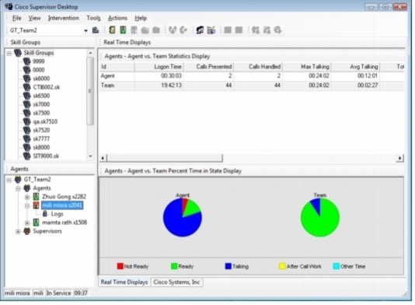Image resolution: width=415 pixels, height=305 pixels.
Task: Expand the Supervisors tree node
Action: point(18,232)
